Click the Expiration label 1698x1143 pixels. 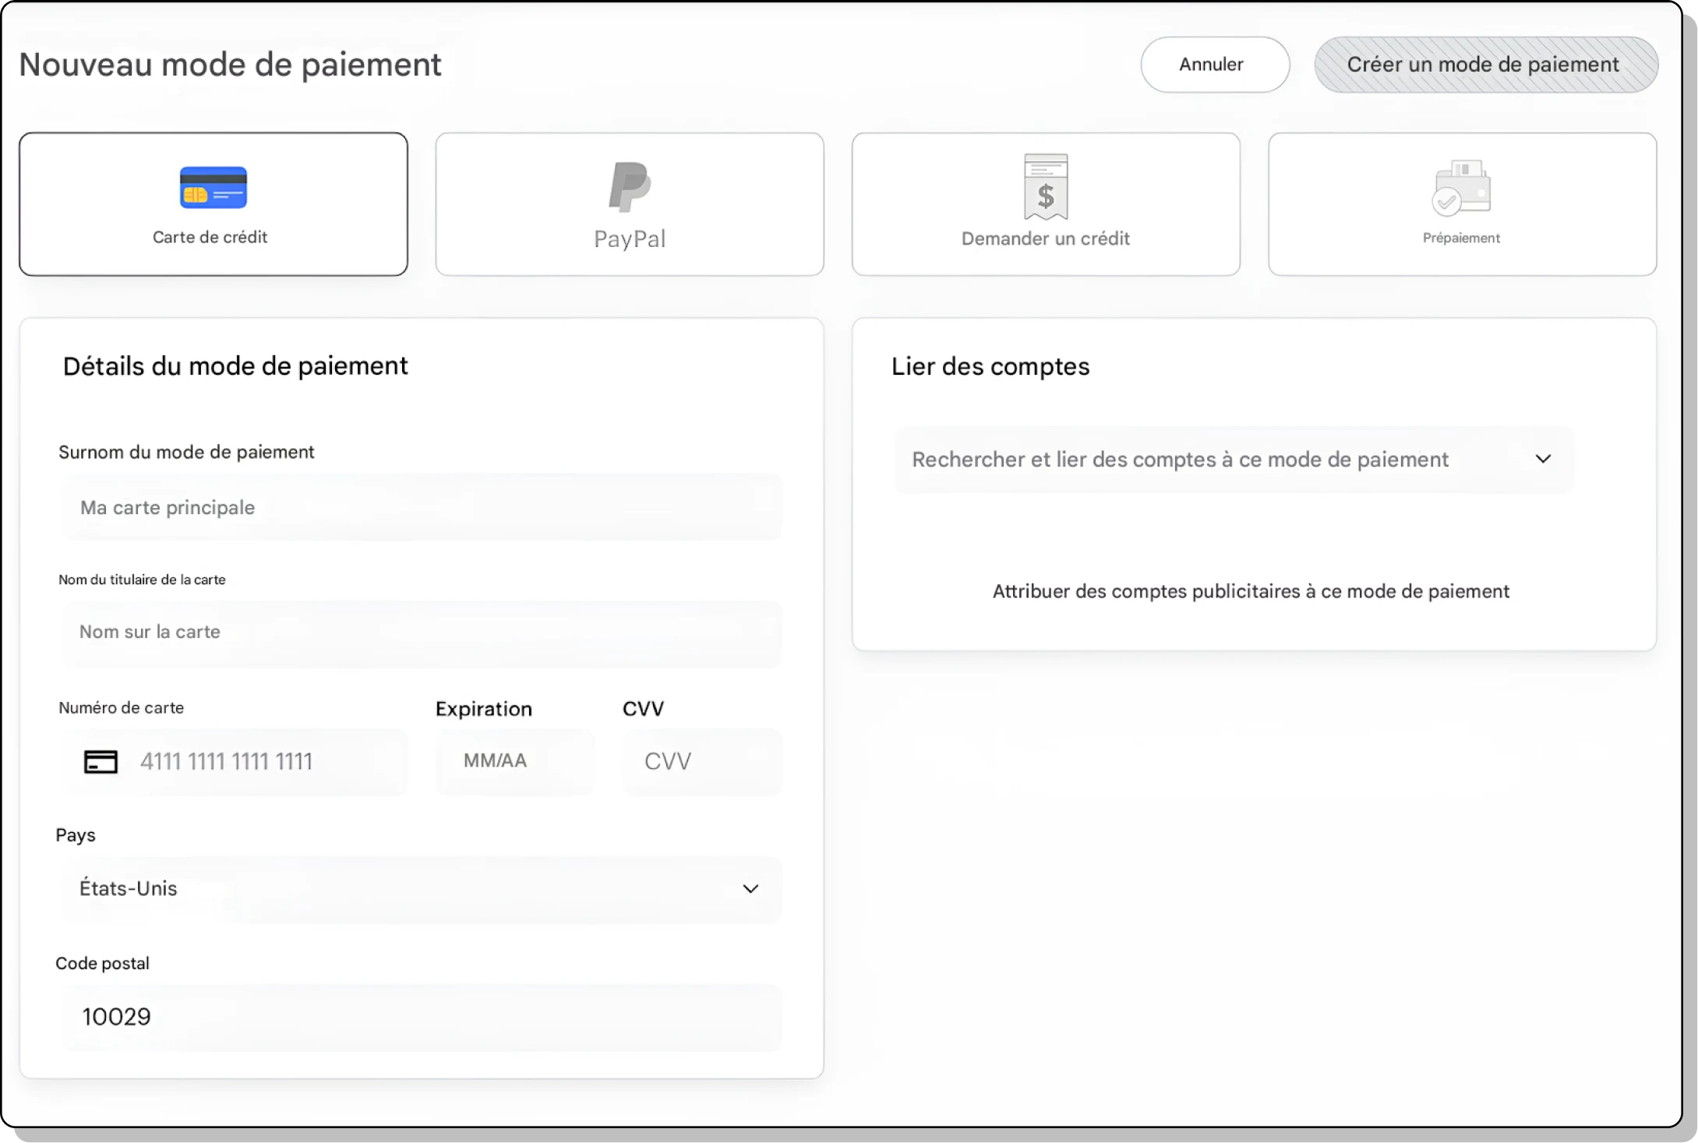click(x=484, y=709)
